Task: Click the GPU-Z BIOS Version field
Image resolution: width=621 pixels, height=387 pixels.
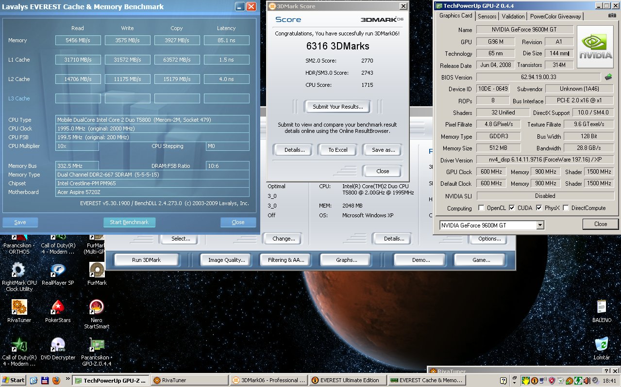Action: point(539,77)
